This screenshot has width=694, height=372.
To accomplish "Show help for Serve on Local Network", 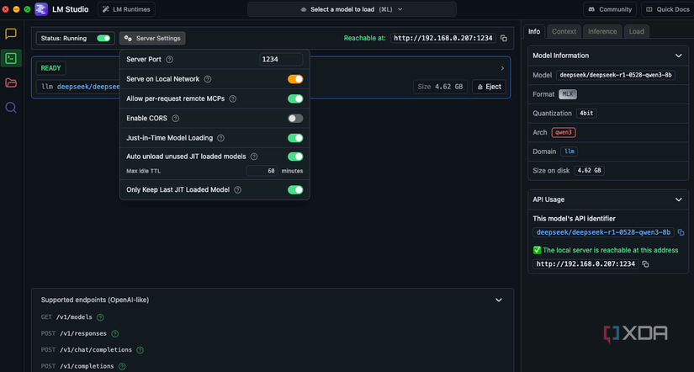I will (x=208, y=79).
